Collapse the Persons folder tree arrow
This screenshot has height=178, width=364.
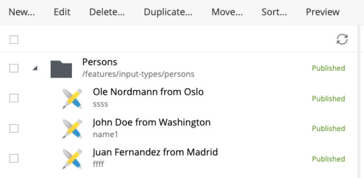click(x=35, y=68)
